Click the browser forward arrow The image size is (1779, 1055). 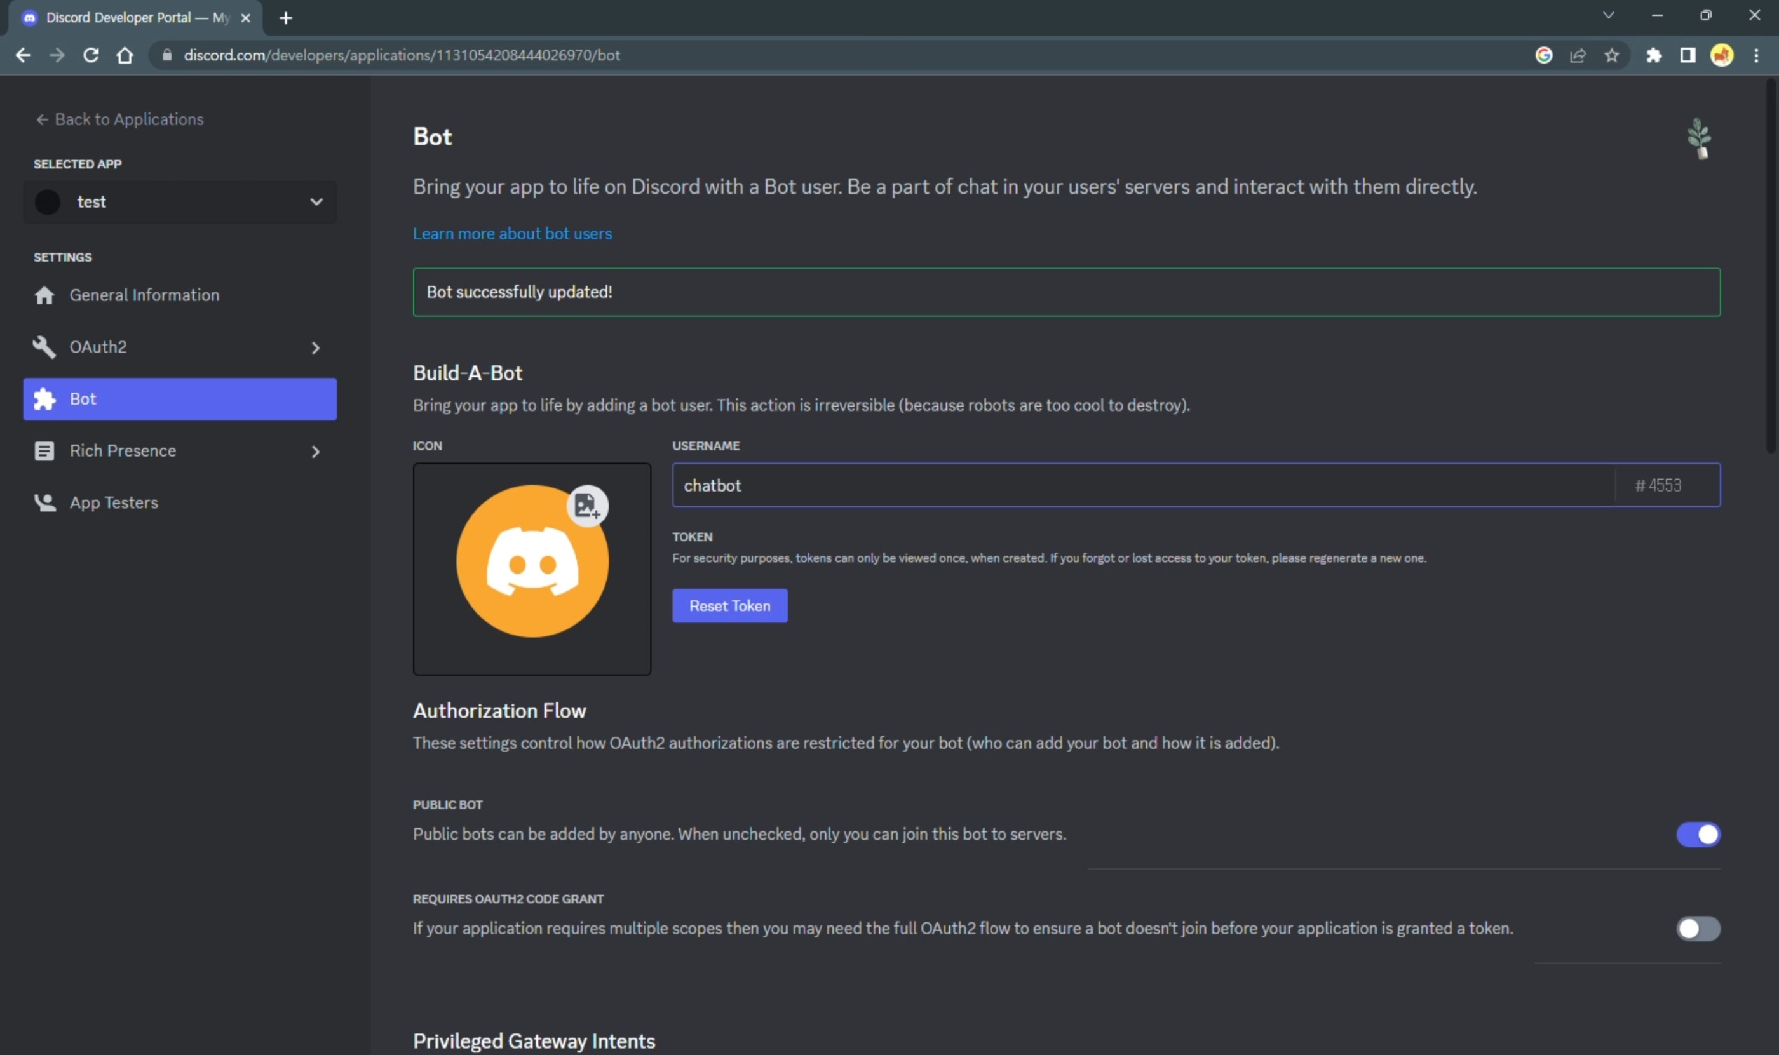57,55
